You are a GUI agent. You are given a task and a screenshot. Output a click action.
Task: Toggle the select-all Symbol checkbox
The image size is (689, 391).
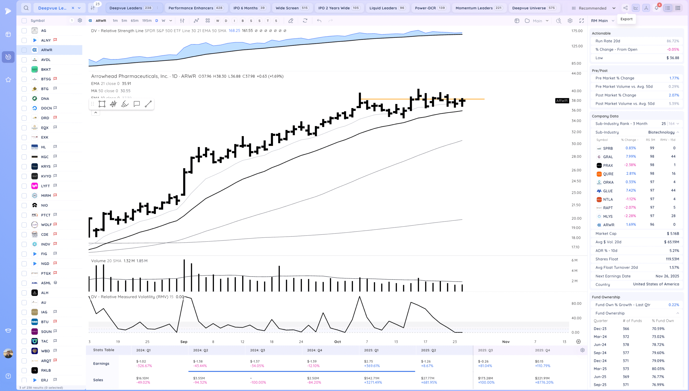click(x=24, y=21)
